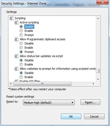Confirm settings with the OK button
This screenshot has height=126, width=110.
[x=71, y=117]
